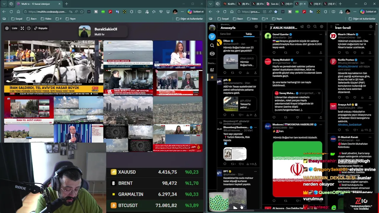
Task: Open Video bookmarks folder in left browser
Action: point(46,19)
